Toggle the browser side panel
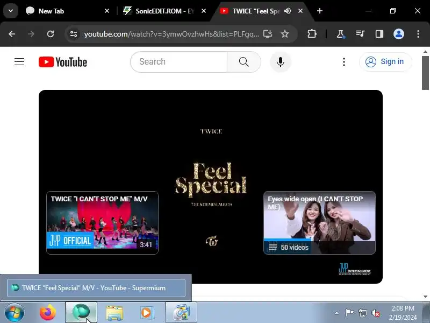The height and width of the screenshot is (323, 430). click(x=379, y=34)
